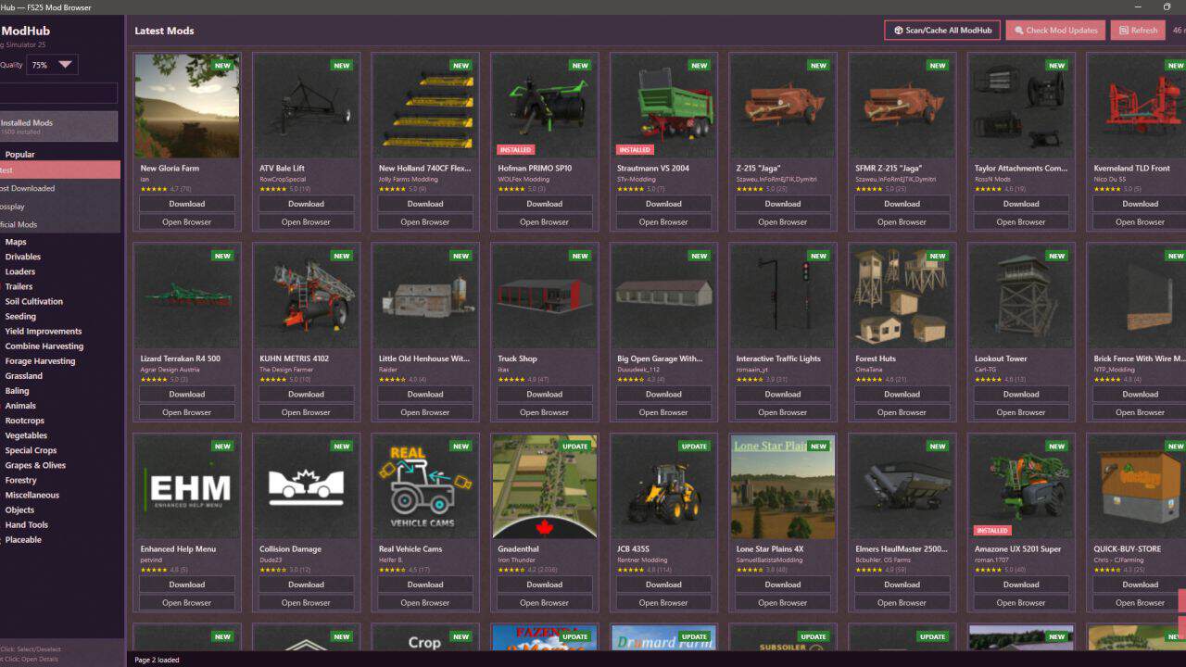This screenshot has height=667, width=1186.
Task: Click the Check Mod Updates button
Action: pos(1055,31)
